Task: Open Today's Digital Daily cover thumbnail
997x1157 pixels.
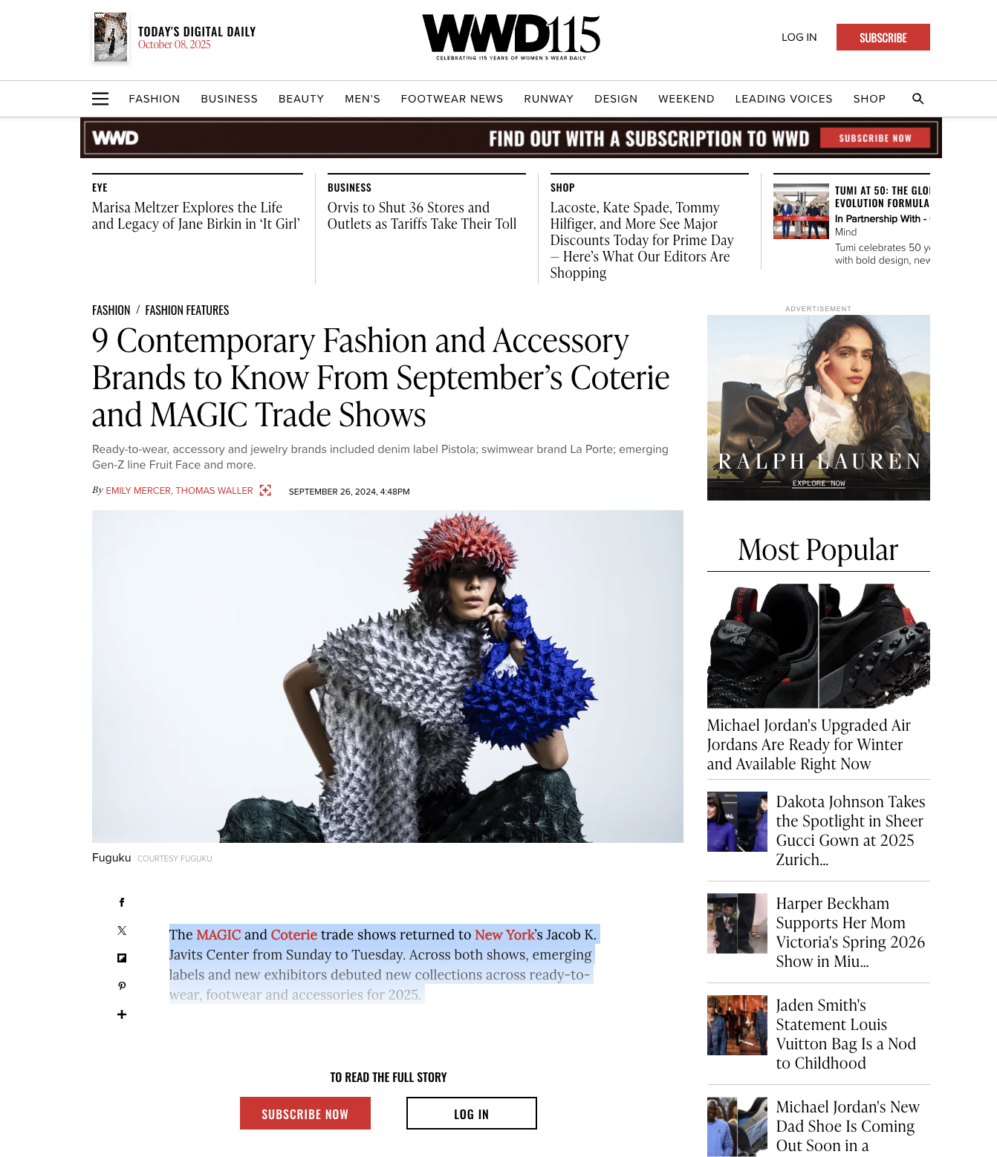Action: coord(111,37)
